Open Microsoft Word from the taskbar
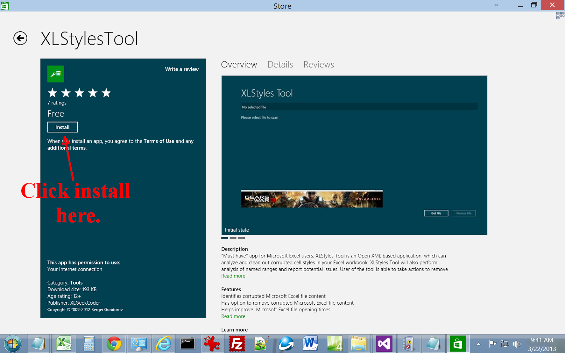This screenshot has height=353, width=565. point(310,343)
